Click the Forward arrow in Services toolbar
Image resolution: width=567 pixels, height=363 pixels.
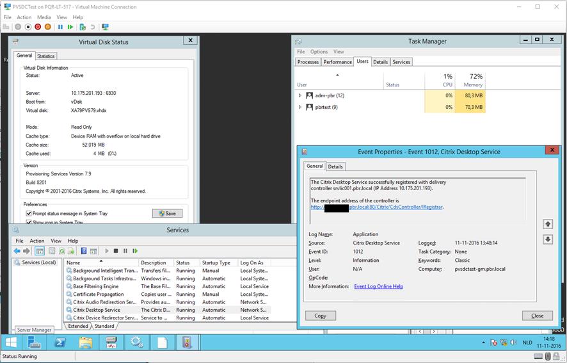(x=26, y=251)
